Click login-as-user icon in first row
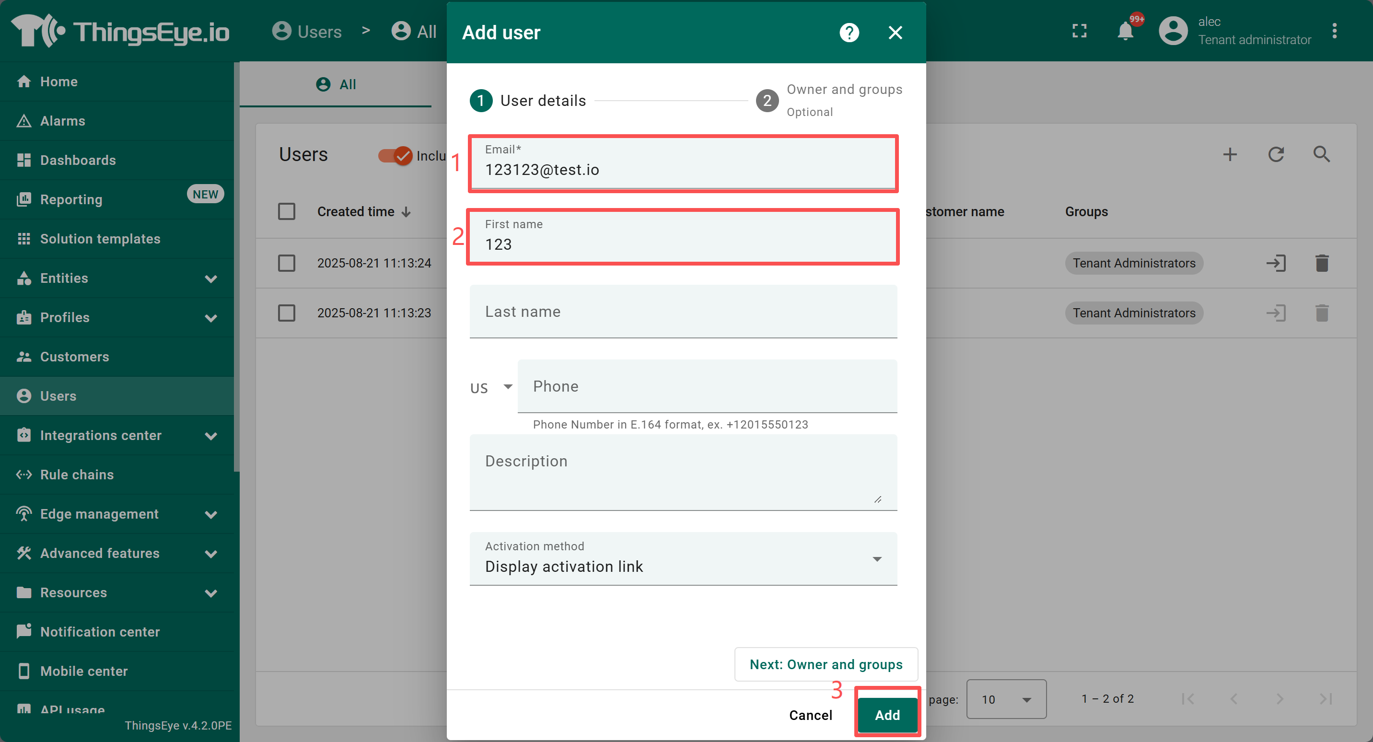The height and width of the screenshot is (742, 1373). pyautogui.click(x=1276, y=263)
